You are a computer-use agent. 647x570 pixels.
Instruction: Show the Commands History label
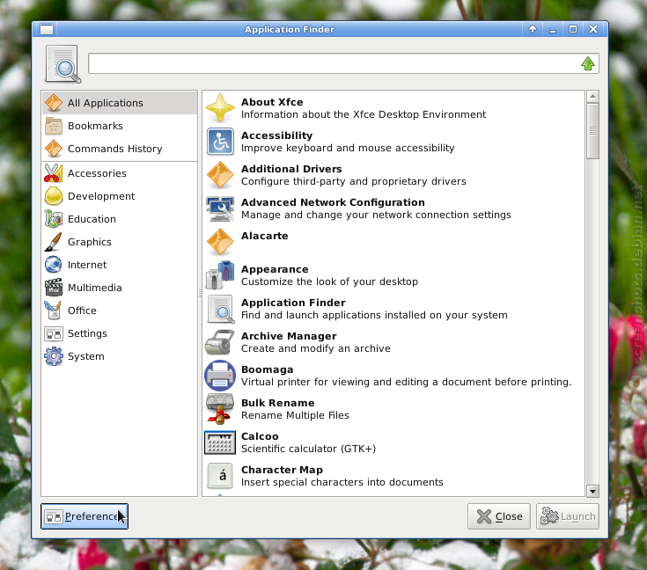pos(115,149)
